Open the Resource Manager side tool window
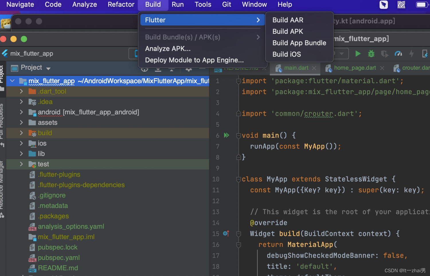The height and width of the screenshot is (276, 430). pyautogui.click(x=2, y=189)
